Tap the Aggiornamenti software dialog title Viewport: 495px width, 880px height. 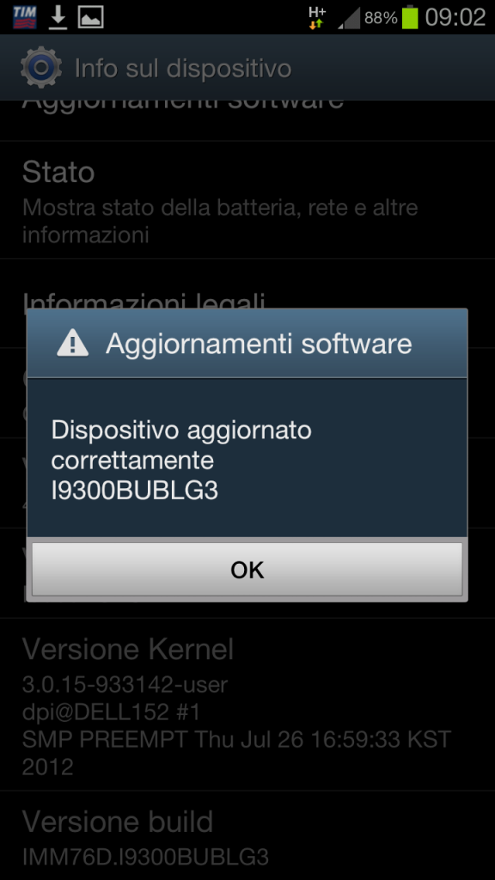tap(259, 343)
